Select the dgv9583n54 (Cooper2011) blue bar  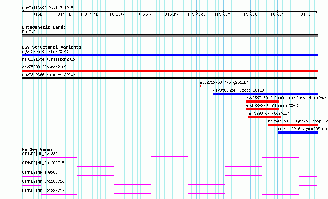click(x=265, y=94)
